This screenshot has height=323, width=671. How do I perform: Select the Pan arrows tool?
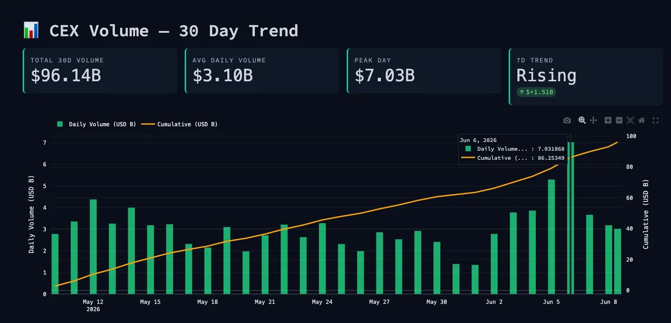(594, 120)
